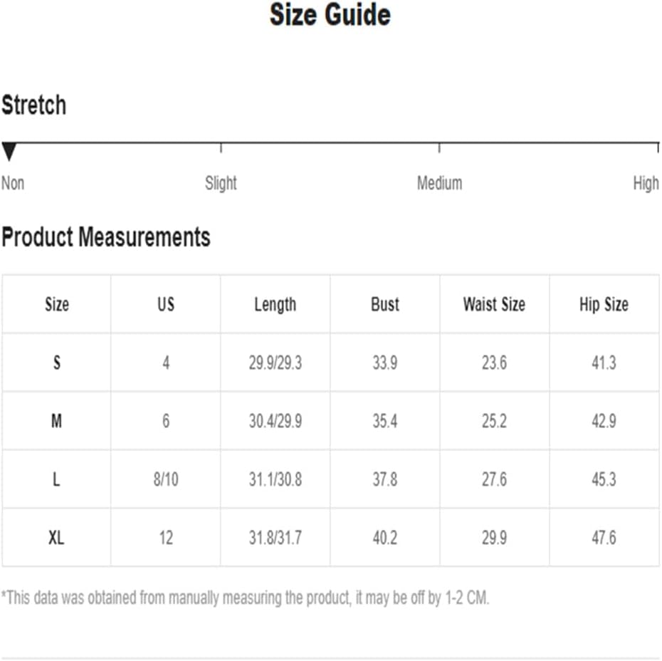Select the M size row label
662x661 pixels.
tap(56, 421)
